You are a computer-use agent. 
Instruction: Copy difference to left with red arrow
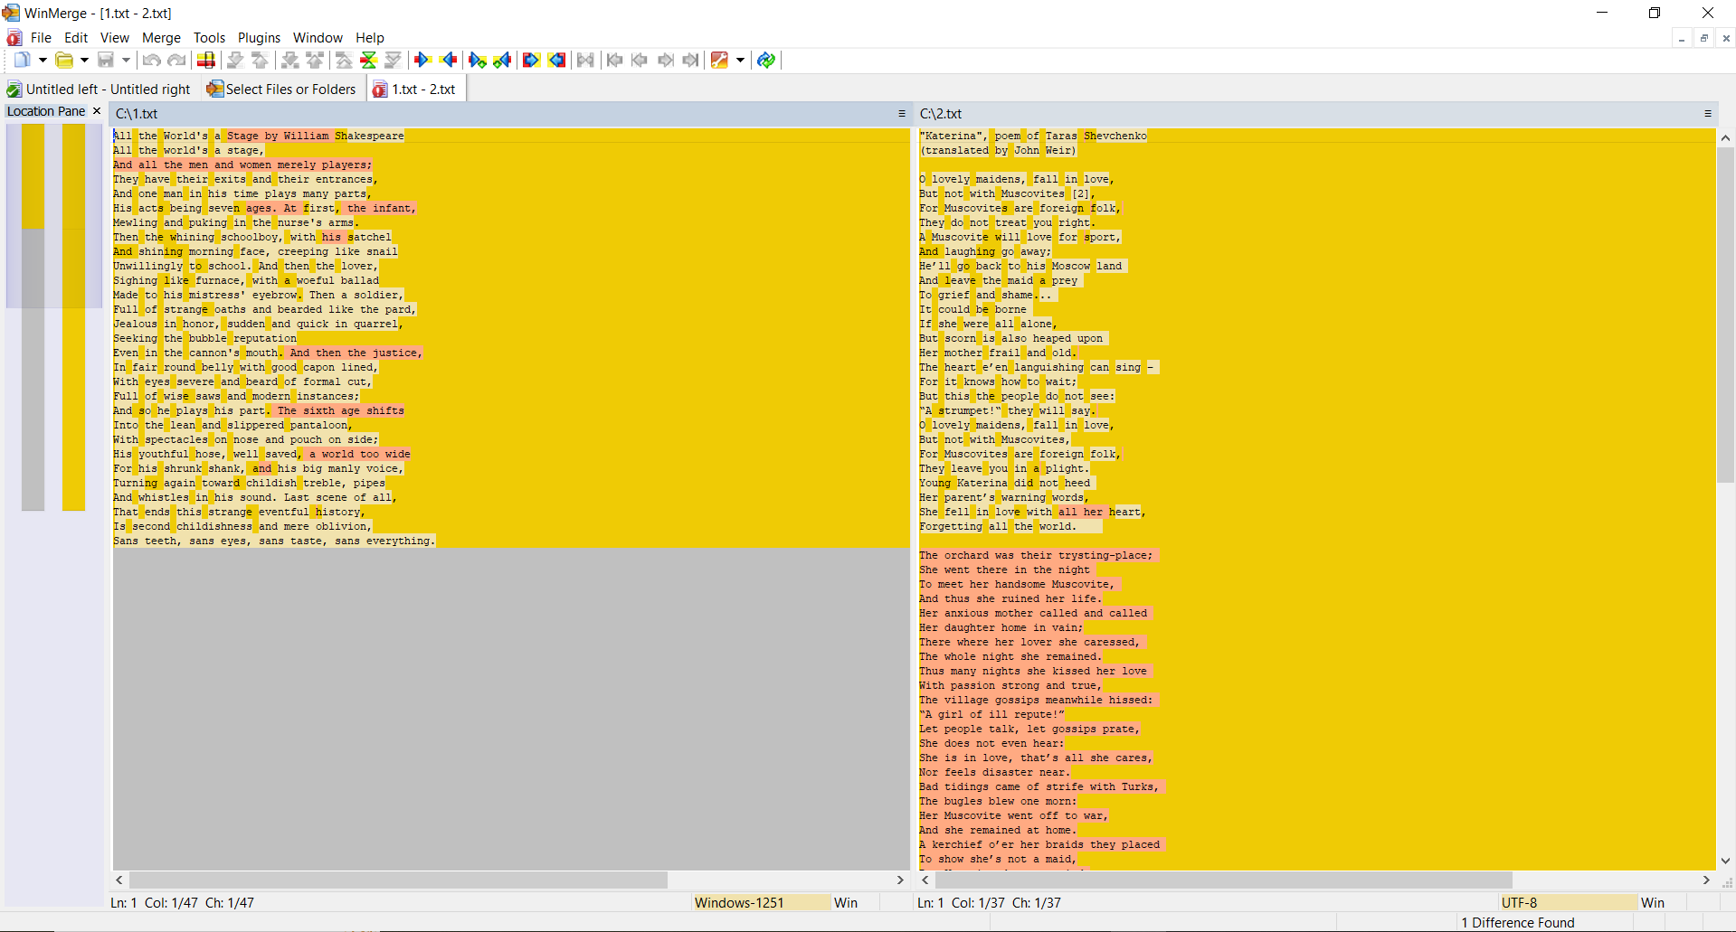[449, 60]
